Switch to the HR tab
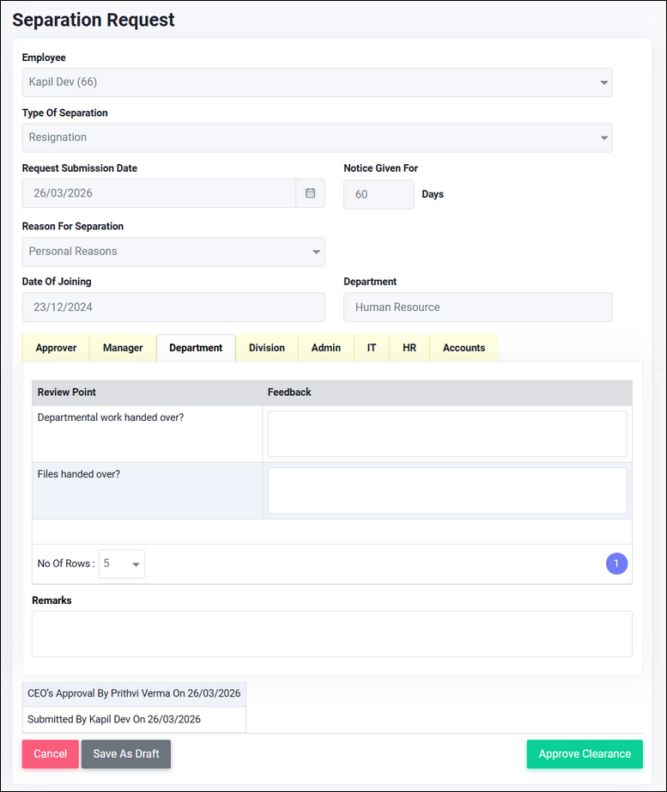 tap(409, 348)
